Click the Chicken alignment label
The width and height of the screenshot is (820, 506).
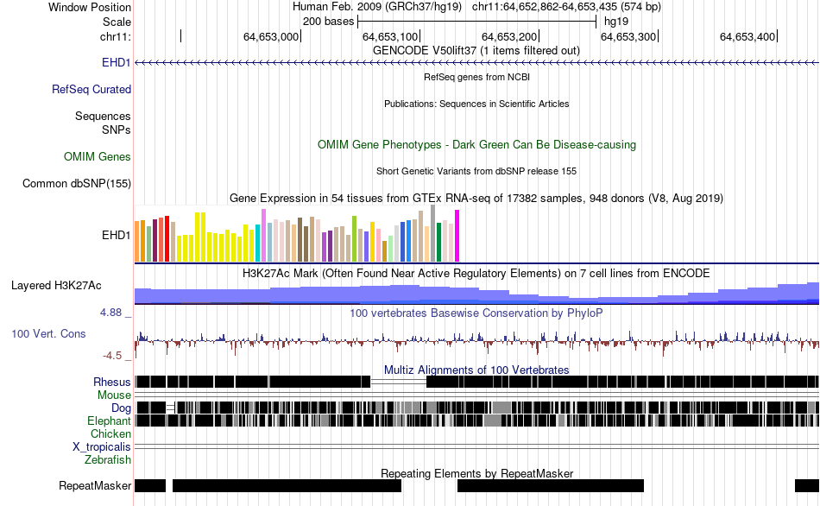click(x=110, y=434)
